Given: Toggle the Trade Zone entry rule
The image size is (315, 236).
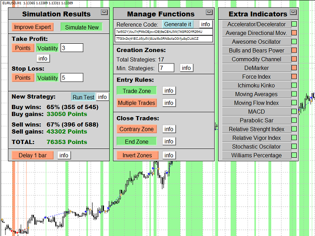Looking at the screenshot, I should [136, 90].
